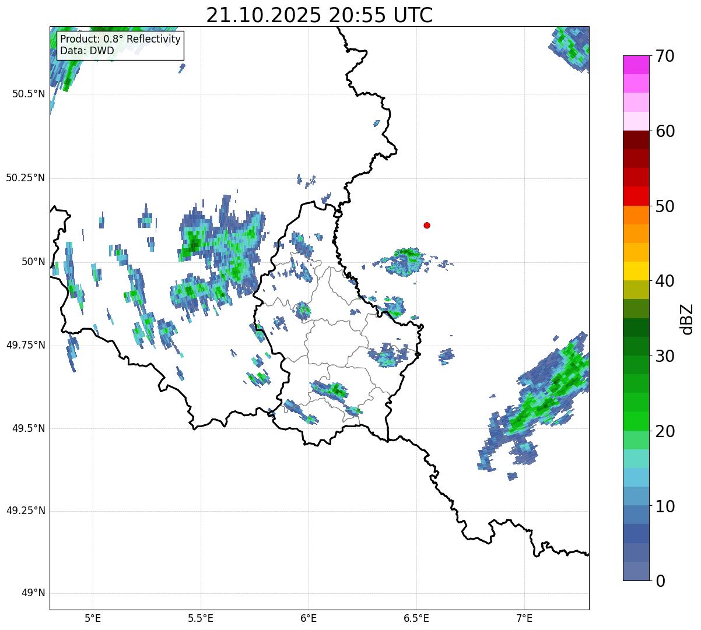The image size is (701, 630).
Task: Click the latitude label 50.5°N
Action: coord(28,94)
